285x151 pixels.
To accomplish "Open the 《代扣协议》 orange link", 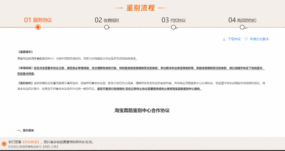I will coord(30,142).
